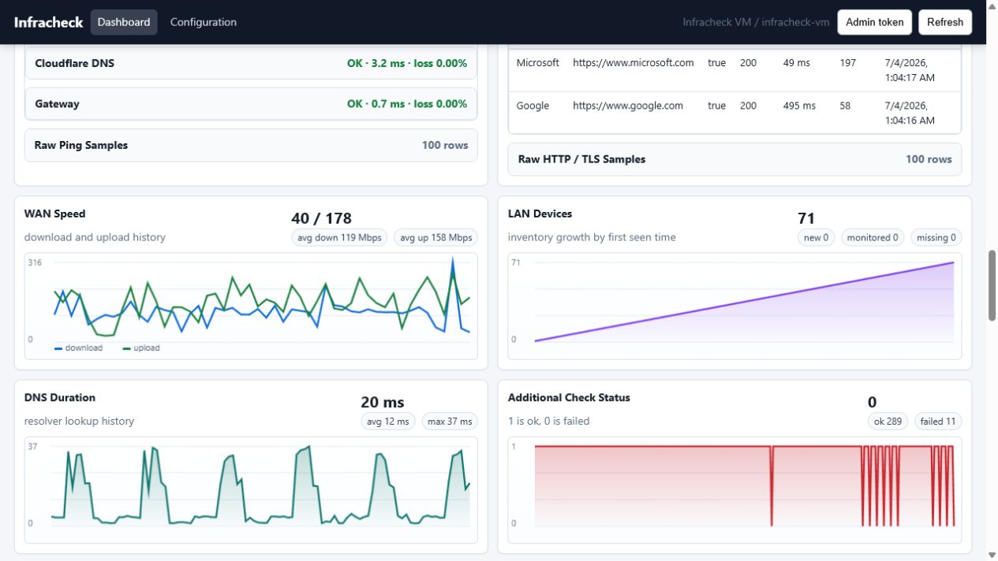This screenshot has width=998, height=561.
Task: Click the max 37 ms pill
Action: 450,422
